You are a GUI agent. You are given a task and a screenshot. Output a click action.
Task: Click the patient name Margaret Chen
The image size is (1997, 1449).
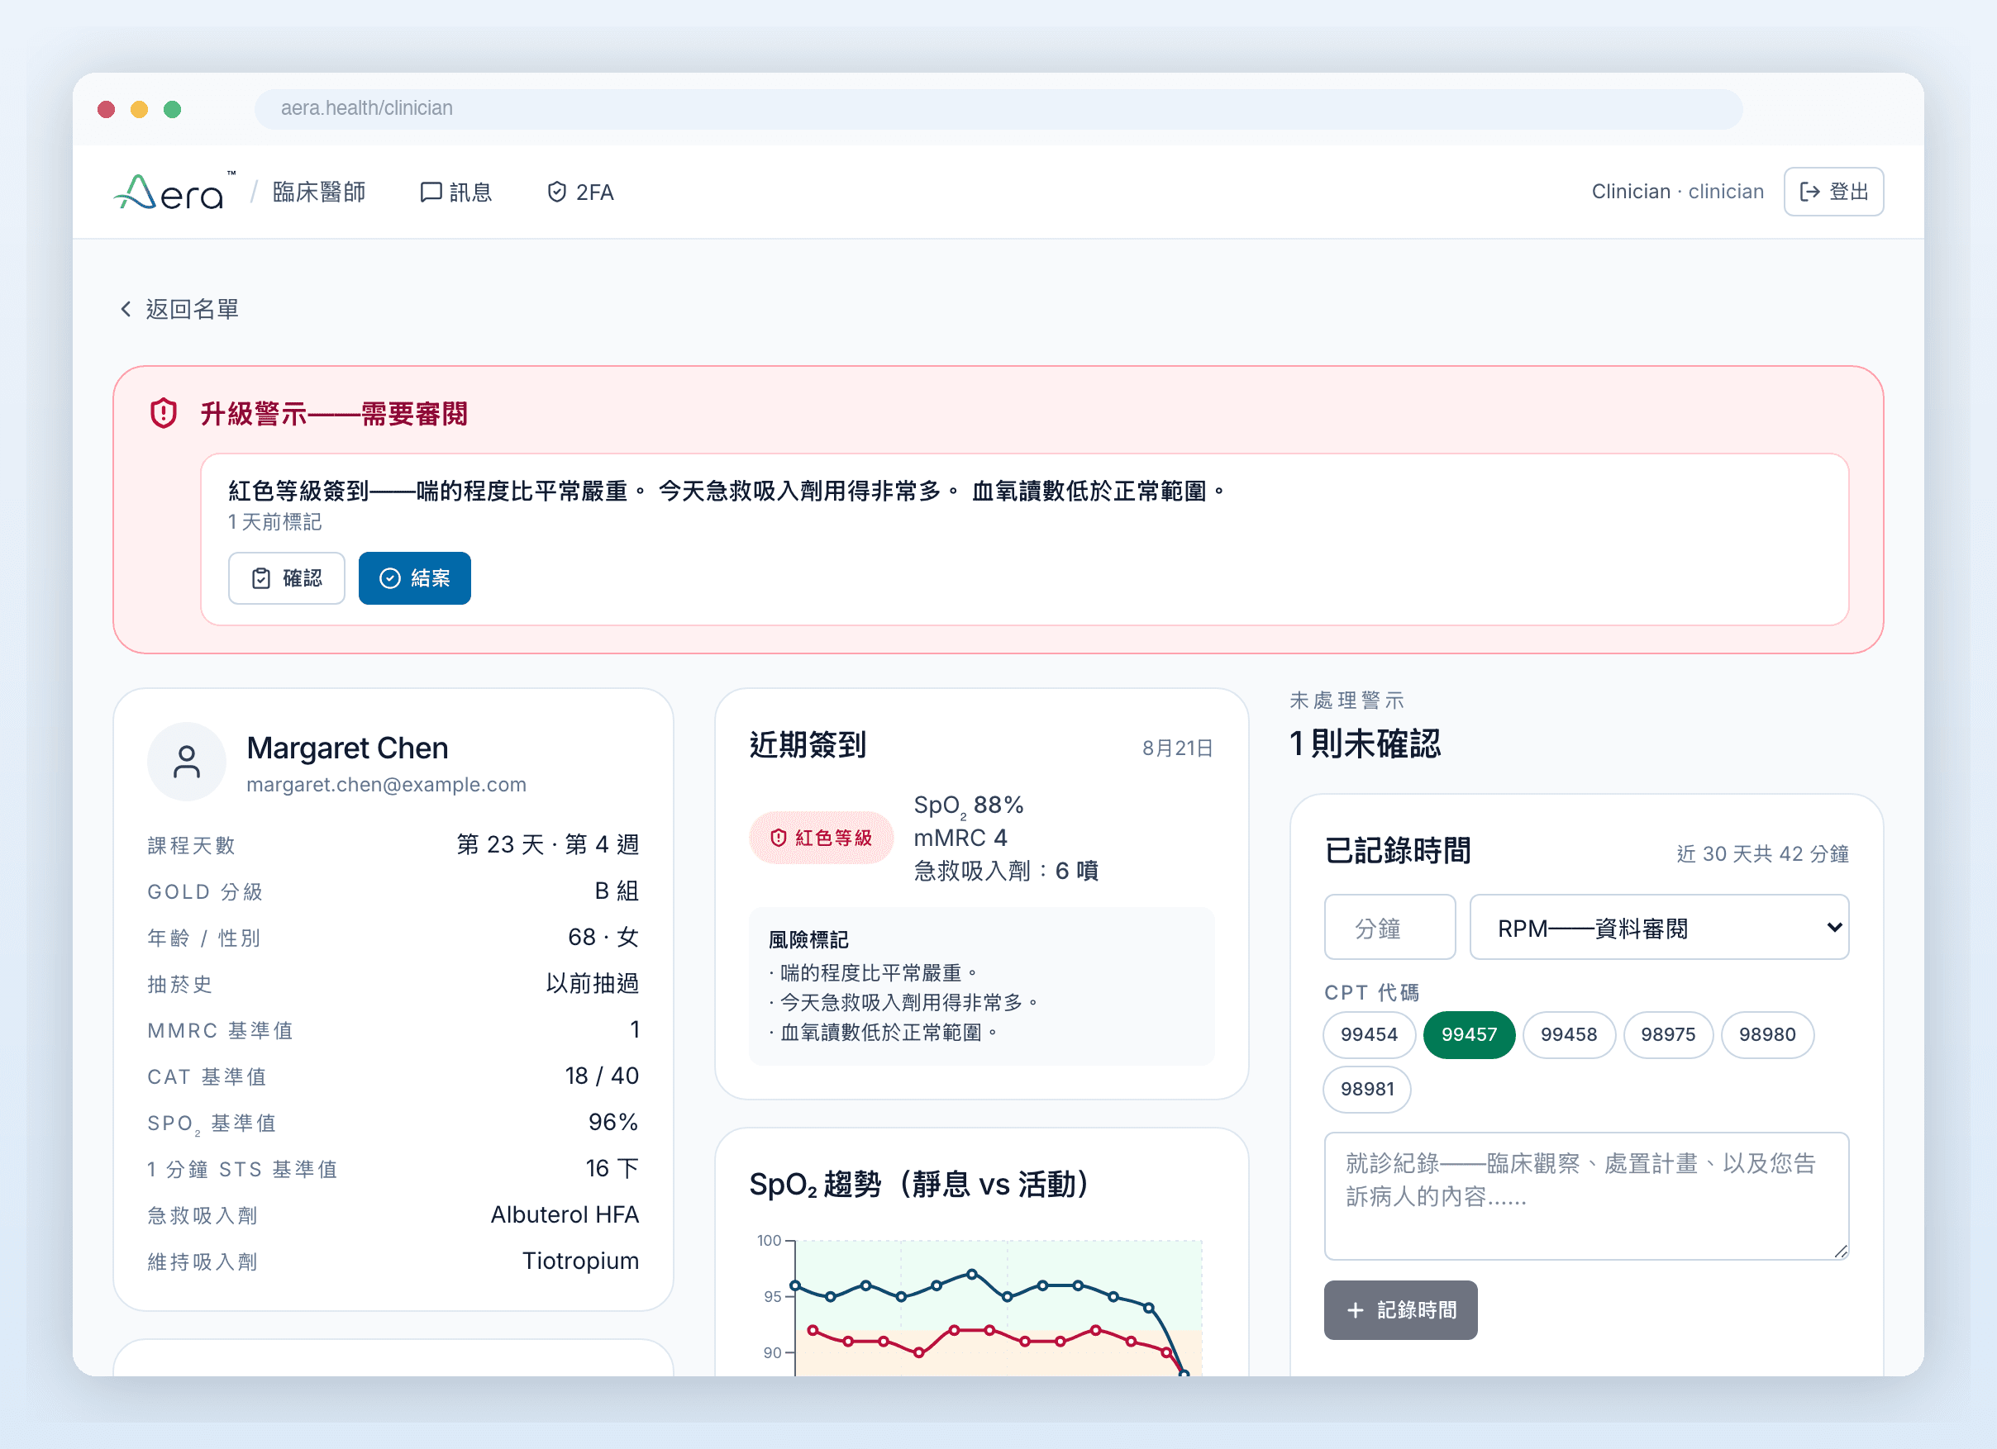click(x=347, y=748)
